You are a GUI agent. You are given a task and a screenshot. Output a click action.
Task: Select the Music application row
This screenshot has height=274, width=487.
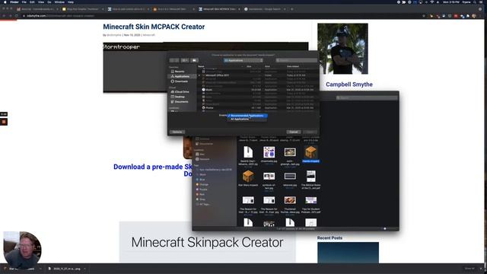[x=258, y=90]
